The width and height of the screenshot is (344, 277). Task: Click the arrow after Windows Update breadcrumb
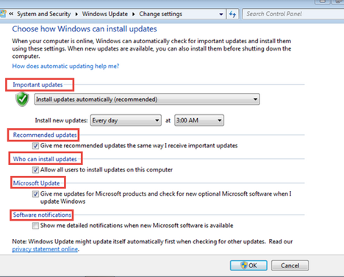[134, 14]
